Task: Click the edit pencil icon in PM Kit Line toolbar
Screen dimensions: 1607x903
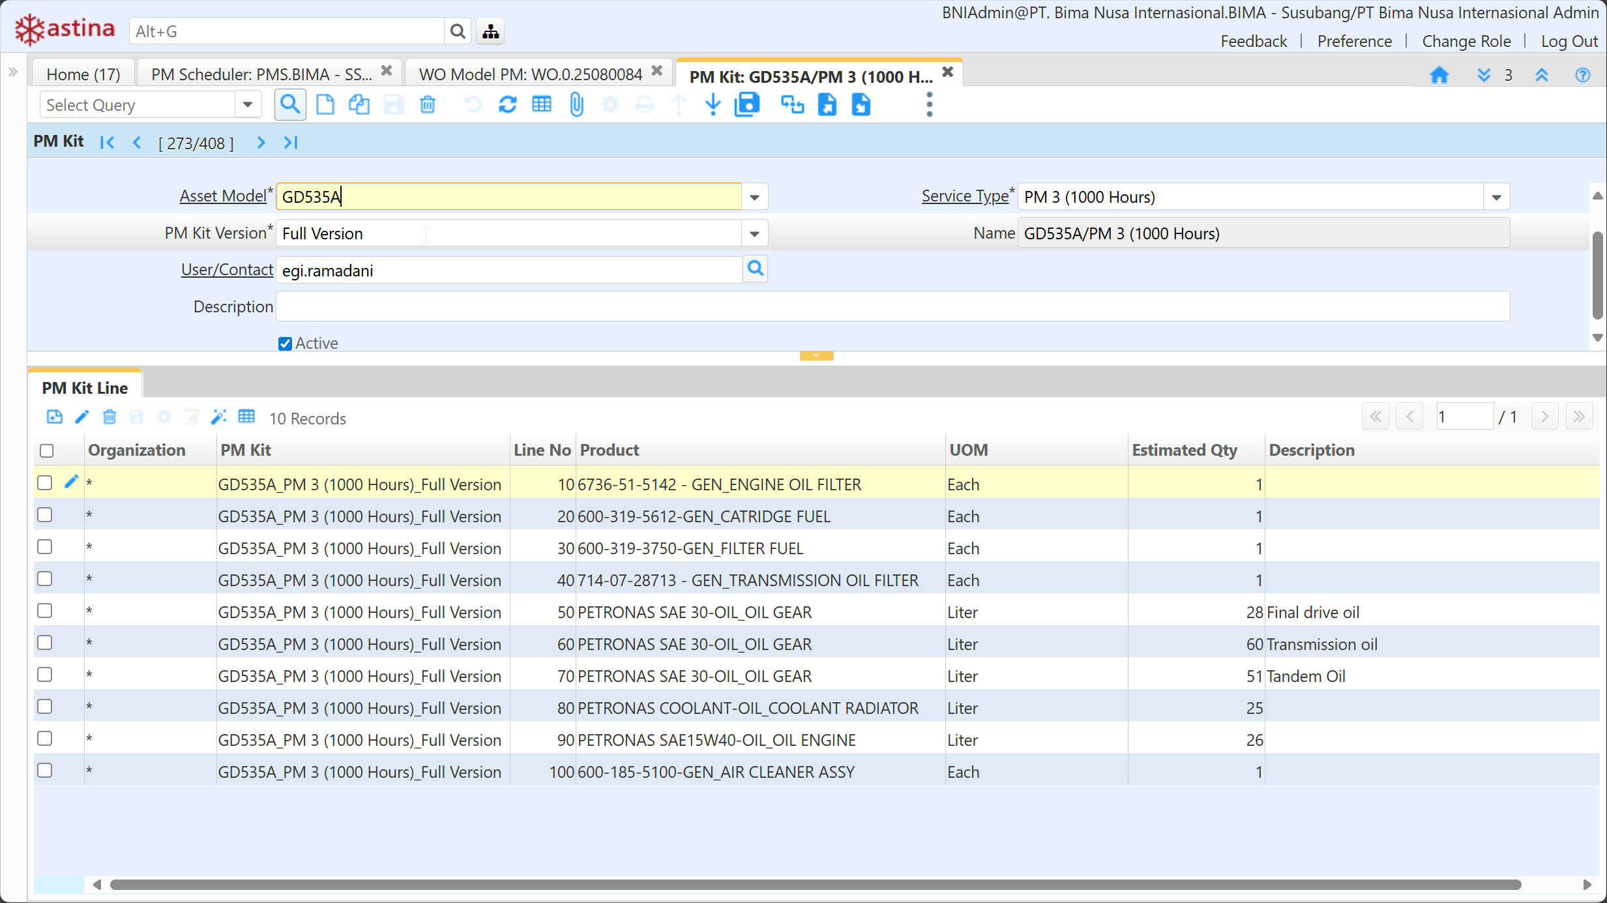Action: (82, 417)
